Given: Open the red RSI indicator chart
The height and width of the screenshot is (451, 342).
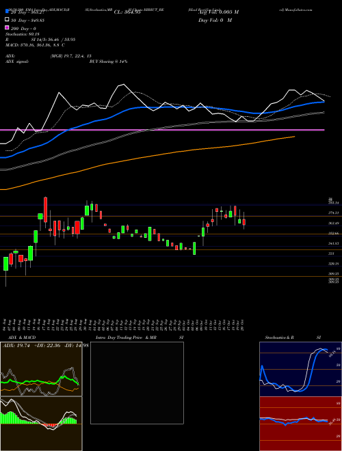Looking at the screenshot, I should [x=300, y=424].
